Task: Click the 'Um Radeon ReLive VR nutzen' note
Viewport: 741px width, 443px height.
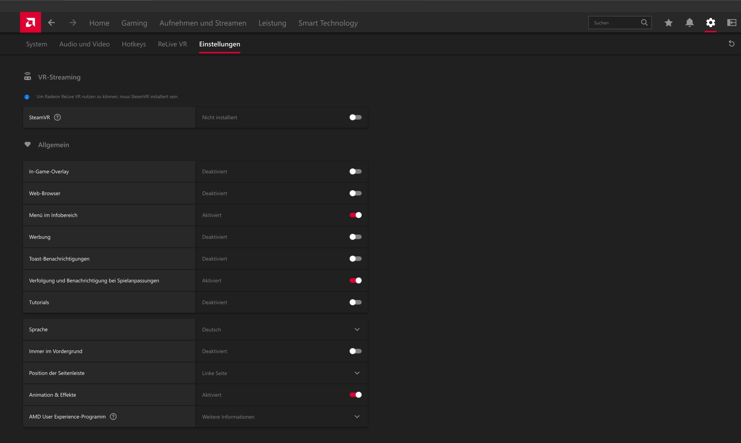Action: click(x=107, y=96)
